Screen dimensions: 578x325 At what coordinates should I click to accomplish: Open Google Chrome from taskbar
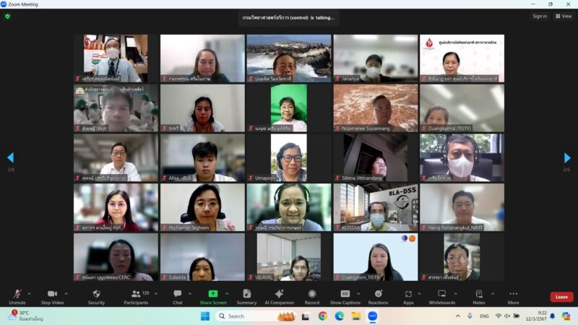tap(323, 316)
